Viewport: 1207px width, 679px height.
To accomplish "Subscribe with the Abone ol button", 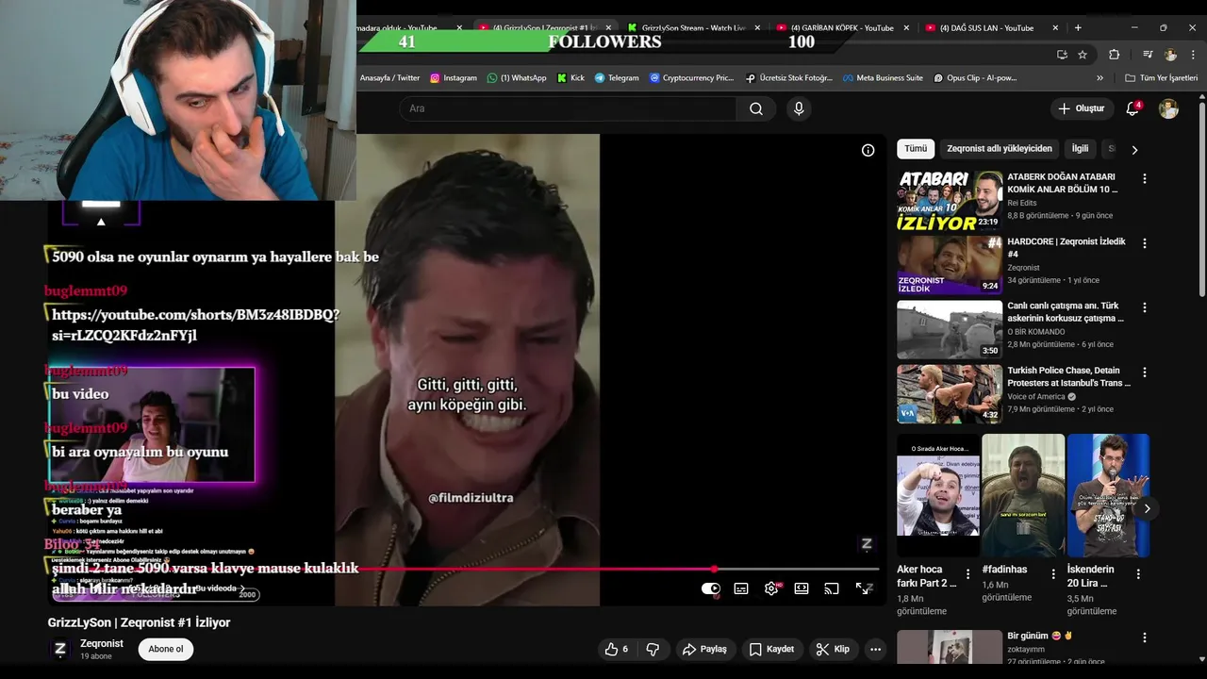I will point(166,649).
